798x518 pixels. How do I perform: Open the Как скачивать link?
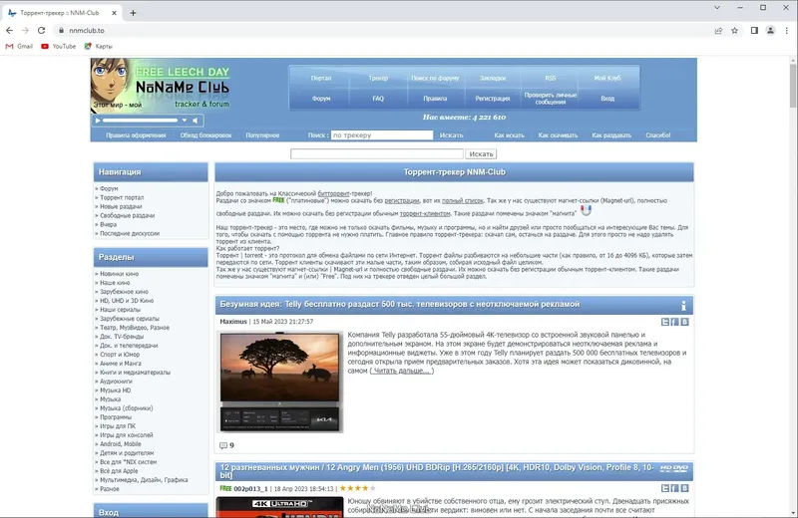(x=558, y=135)
